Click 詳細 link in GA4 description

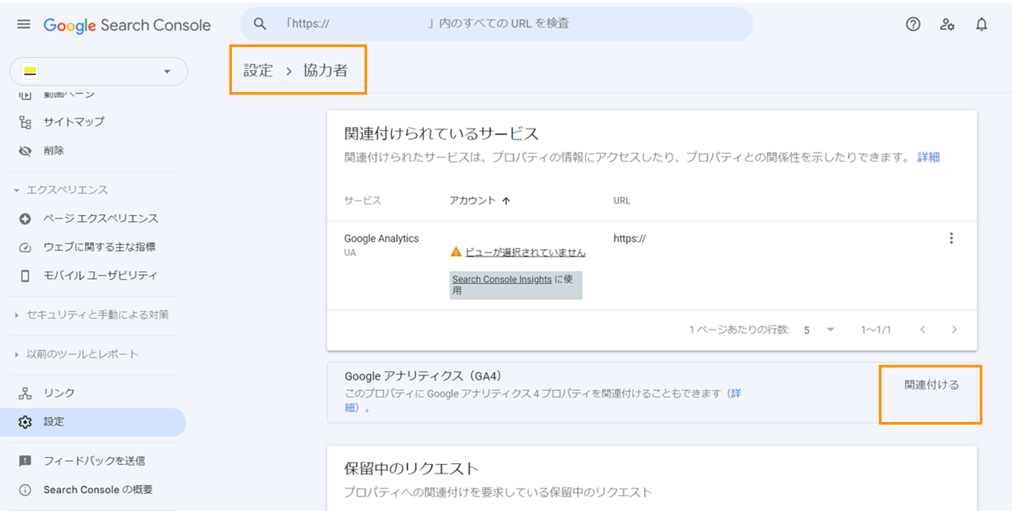point(736,393)
